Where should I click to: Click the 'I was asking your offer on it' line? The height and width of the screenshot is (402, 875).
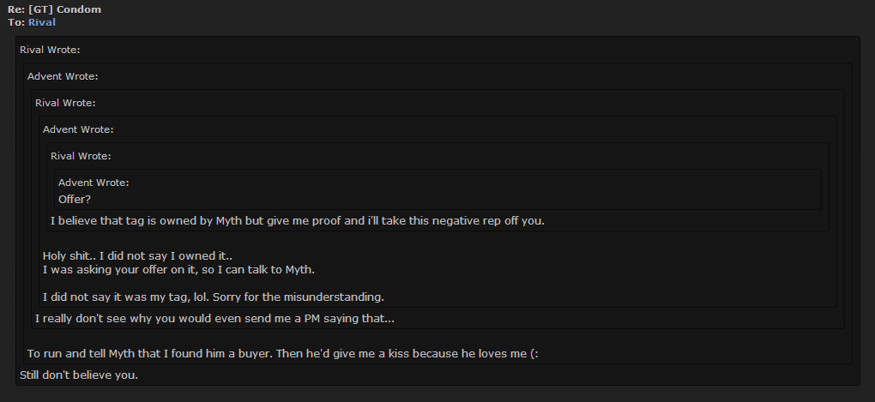(179, 270)
